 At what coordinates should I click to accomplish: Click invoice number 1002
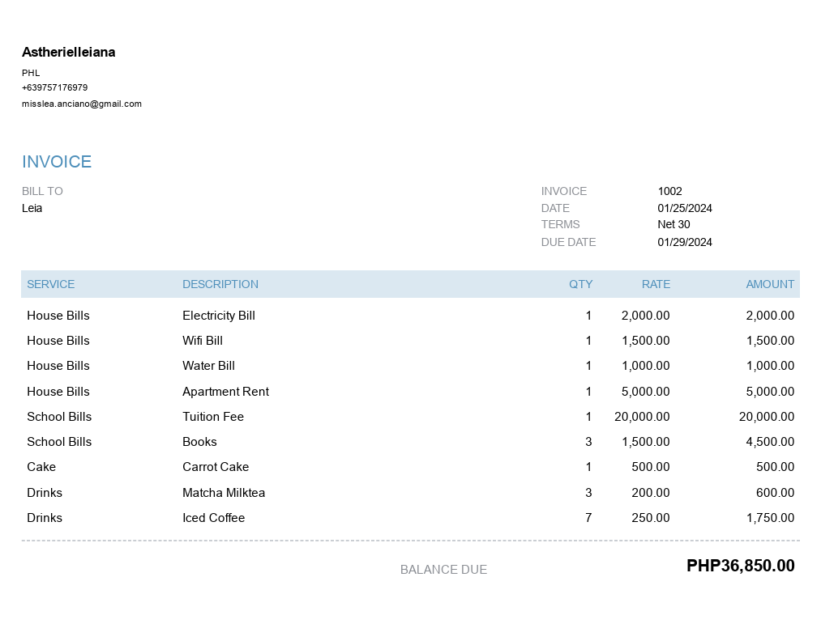(669, 191)
